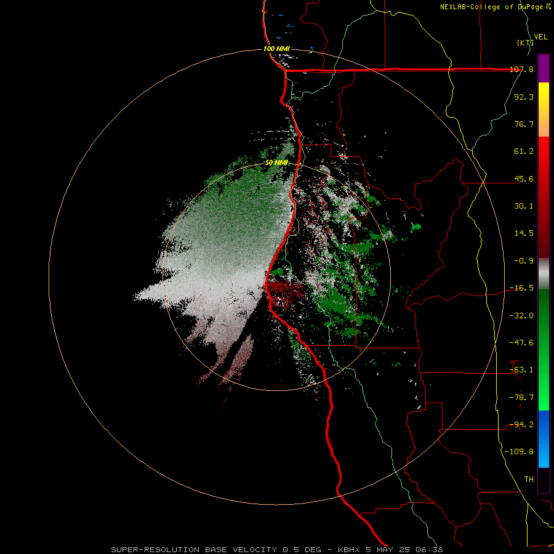Screen dimensions: 554x554
Task: Click the TH label in the legend
Action: coord(529,480)
